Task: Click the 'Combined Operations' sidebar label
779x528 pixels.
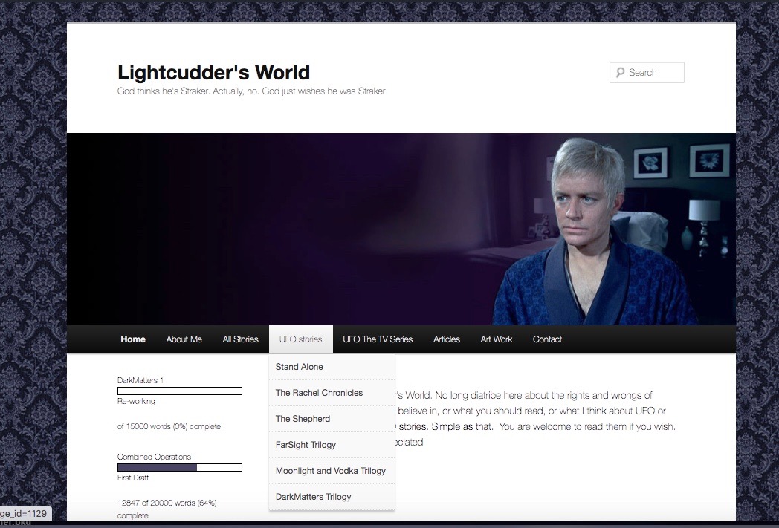Action: 154,457
